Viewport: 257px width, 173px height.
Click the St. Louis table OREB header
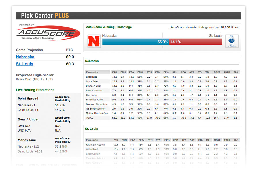click(217, 140)
